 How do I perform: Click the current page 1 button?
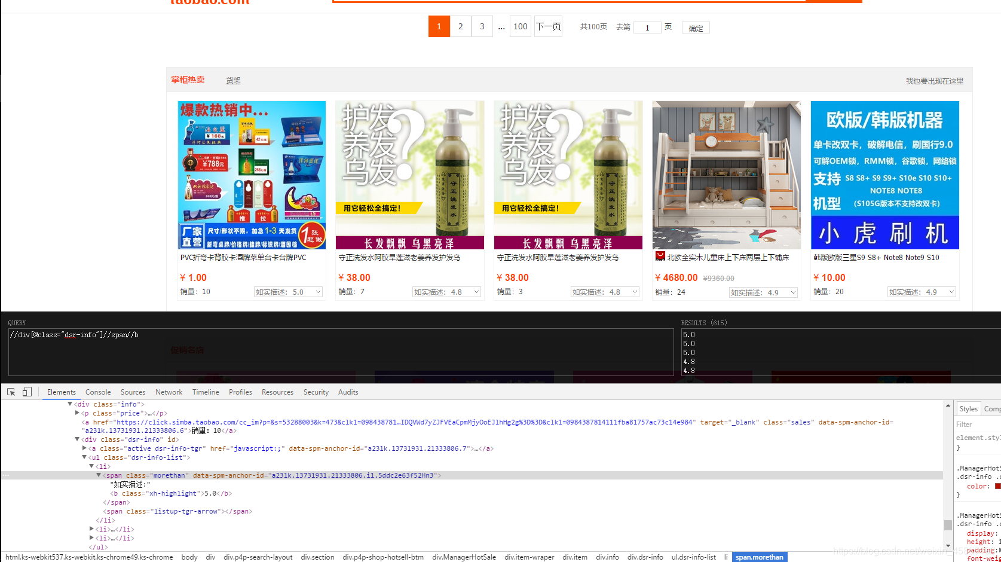coord(439,26)
